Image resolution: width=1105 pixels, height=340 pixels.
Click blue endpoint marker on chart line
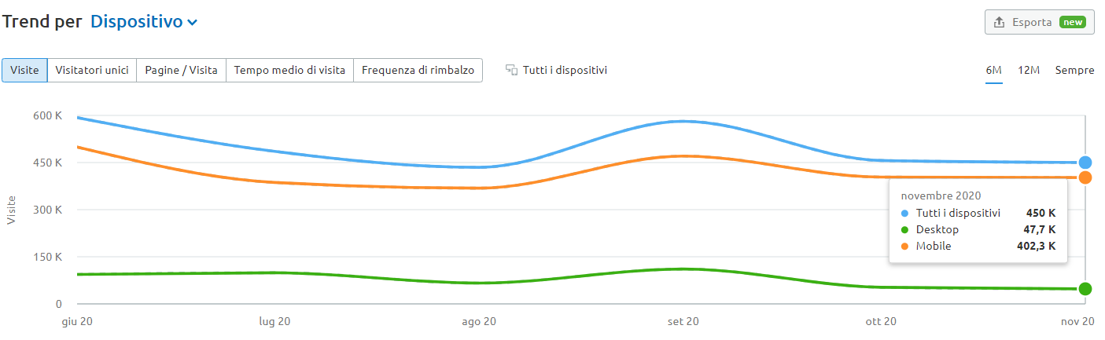(1085, 163)
